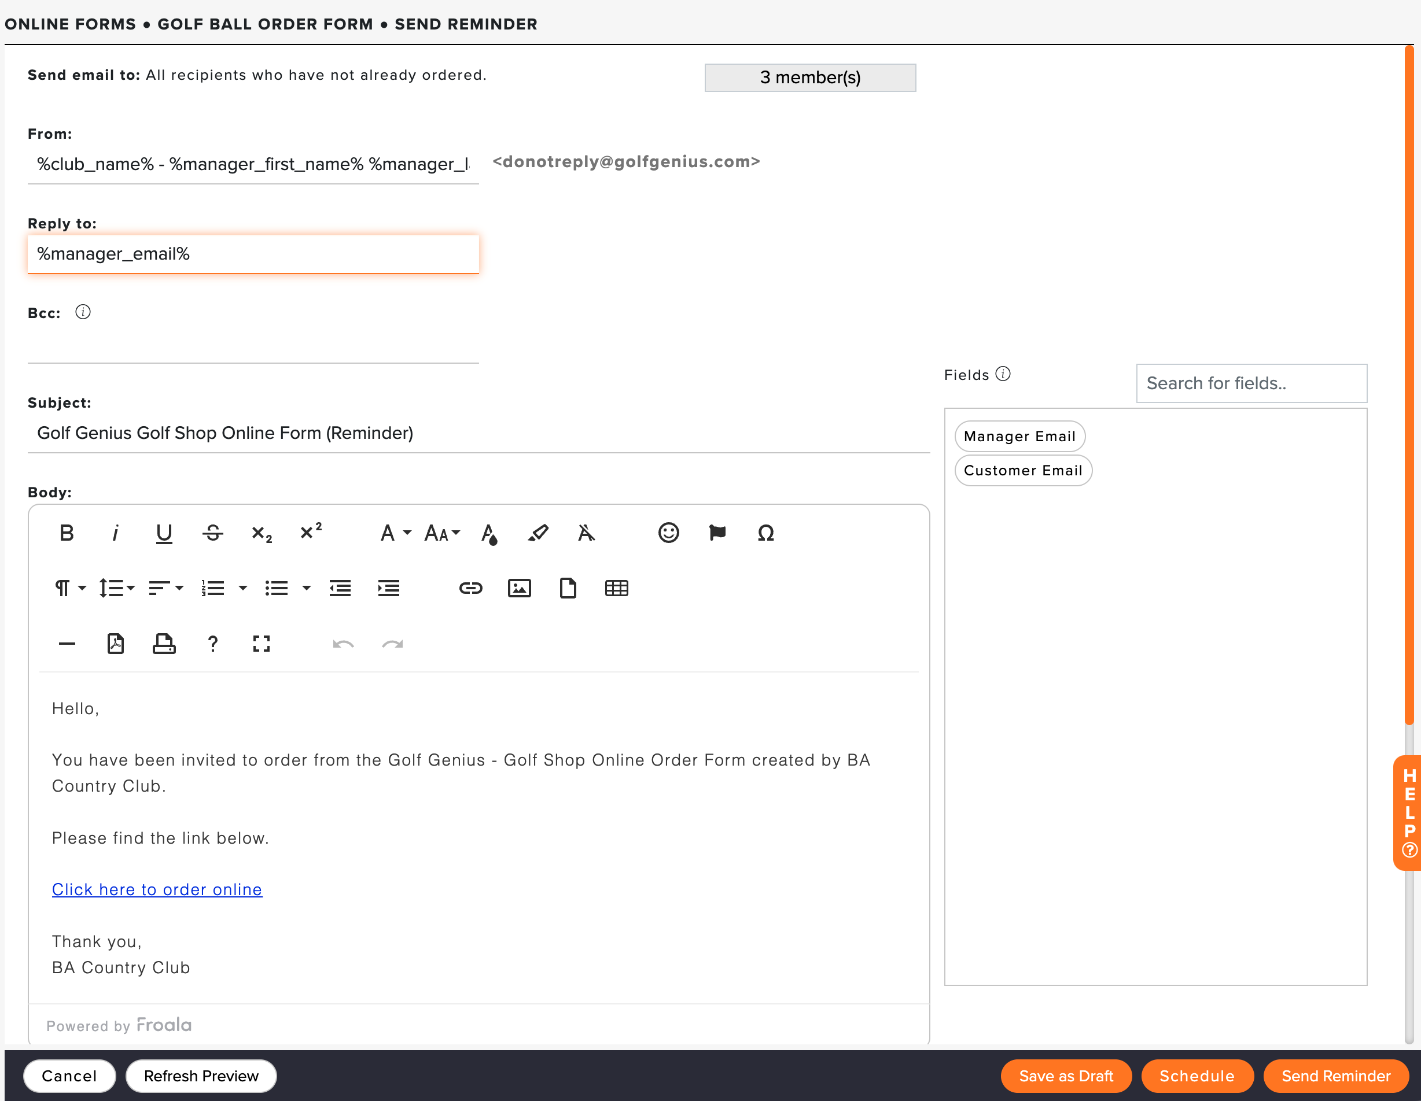This screenshot has width=1421, height=1101.
Task: Insert an ordered numbered list
Action: click(213, 589)
